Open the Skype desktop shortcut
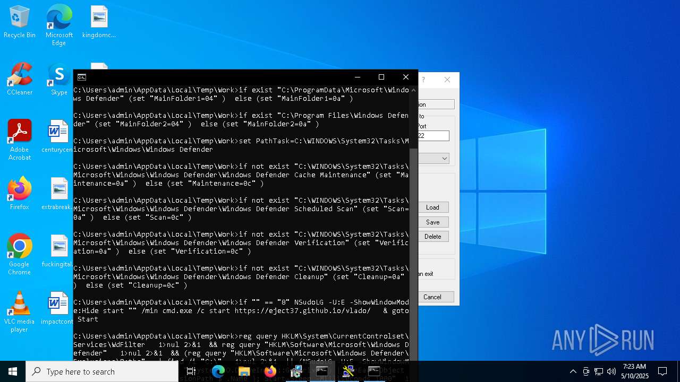 tap(59, 80)
